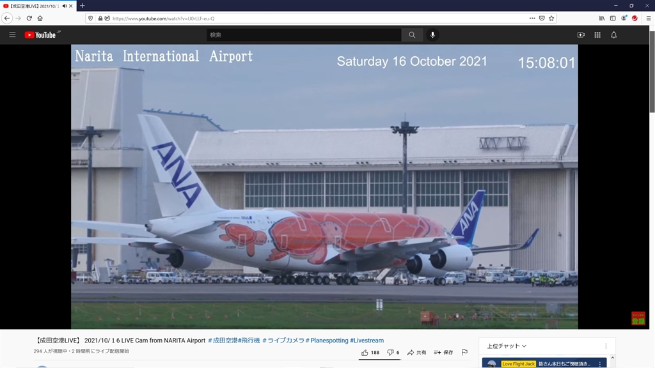Viewport: 655px width, 368px height.
Task: Open a new browser tab
Action: click(x=83, y=6)
